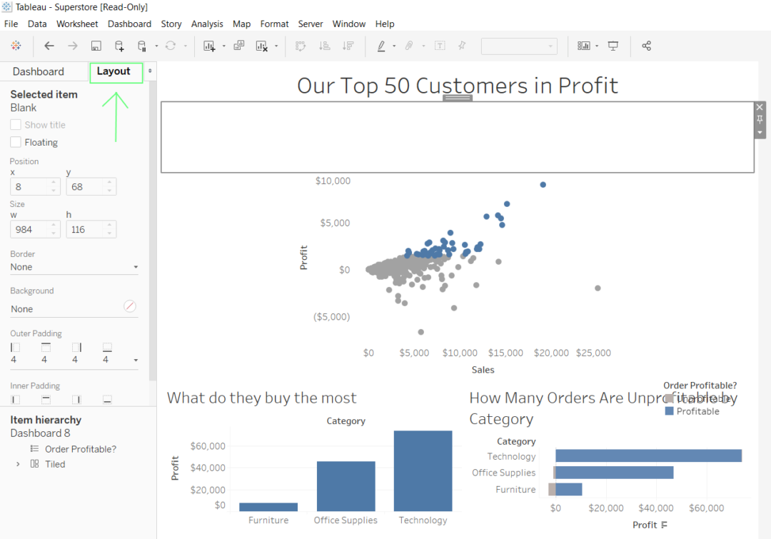Enable the Show title checkbox
The image size is (771, 539).
16,124
